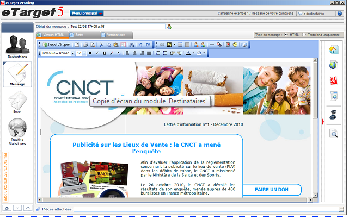This screenshot has height=219, width=349.
Task: Click the FAIRE UN DON button
Action: click(271, 190)
